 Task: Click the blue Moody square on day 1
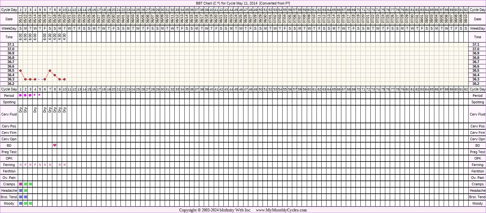point(21,203)
